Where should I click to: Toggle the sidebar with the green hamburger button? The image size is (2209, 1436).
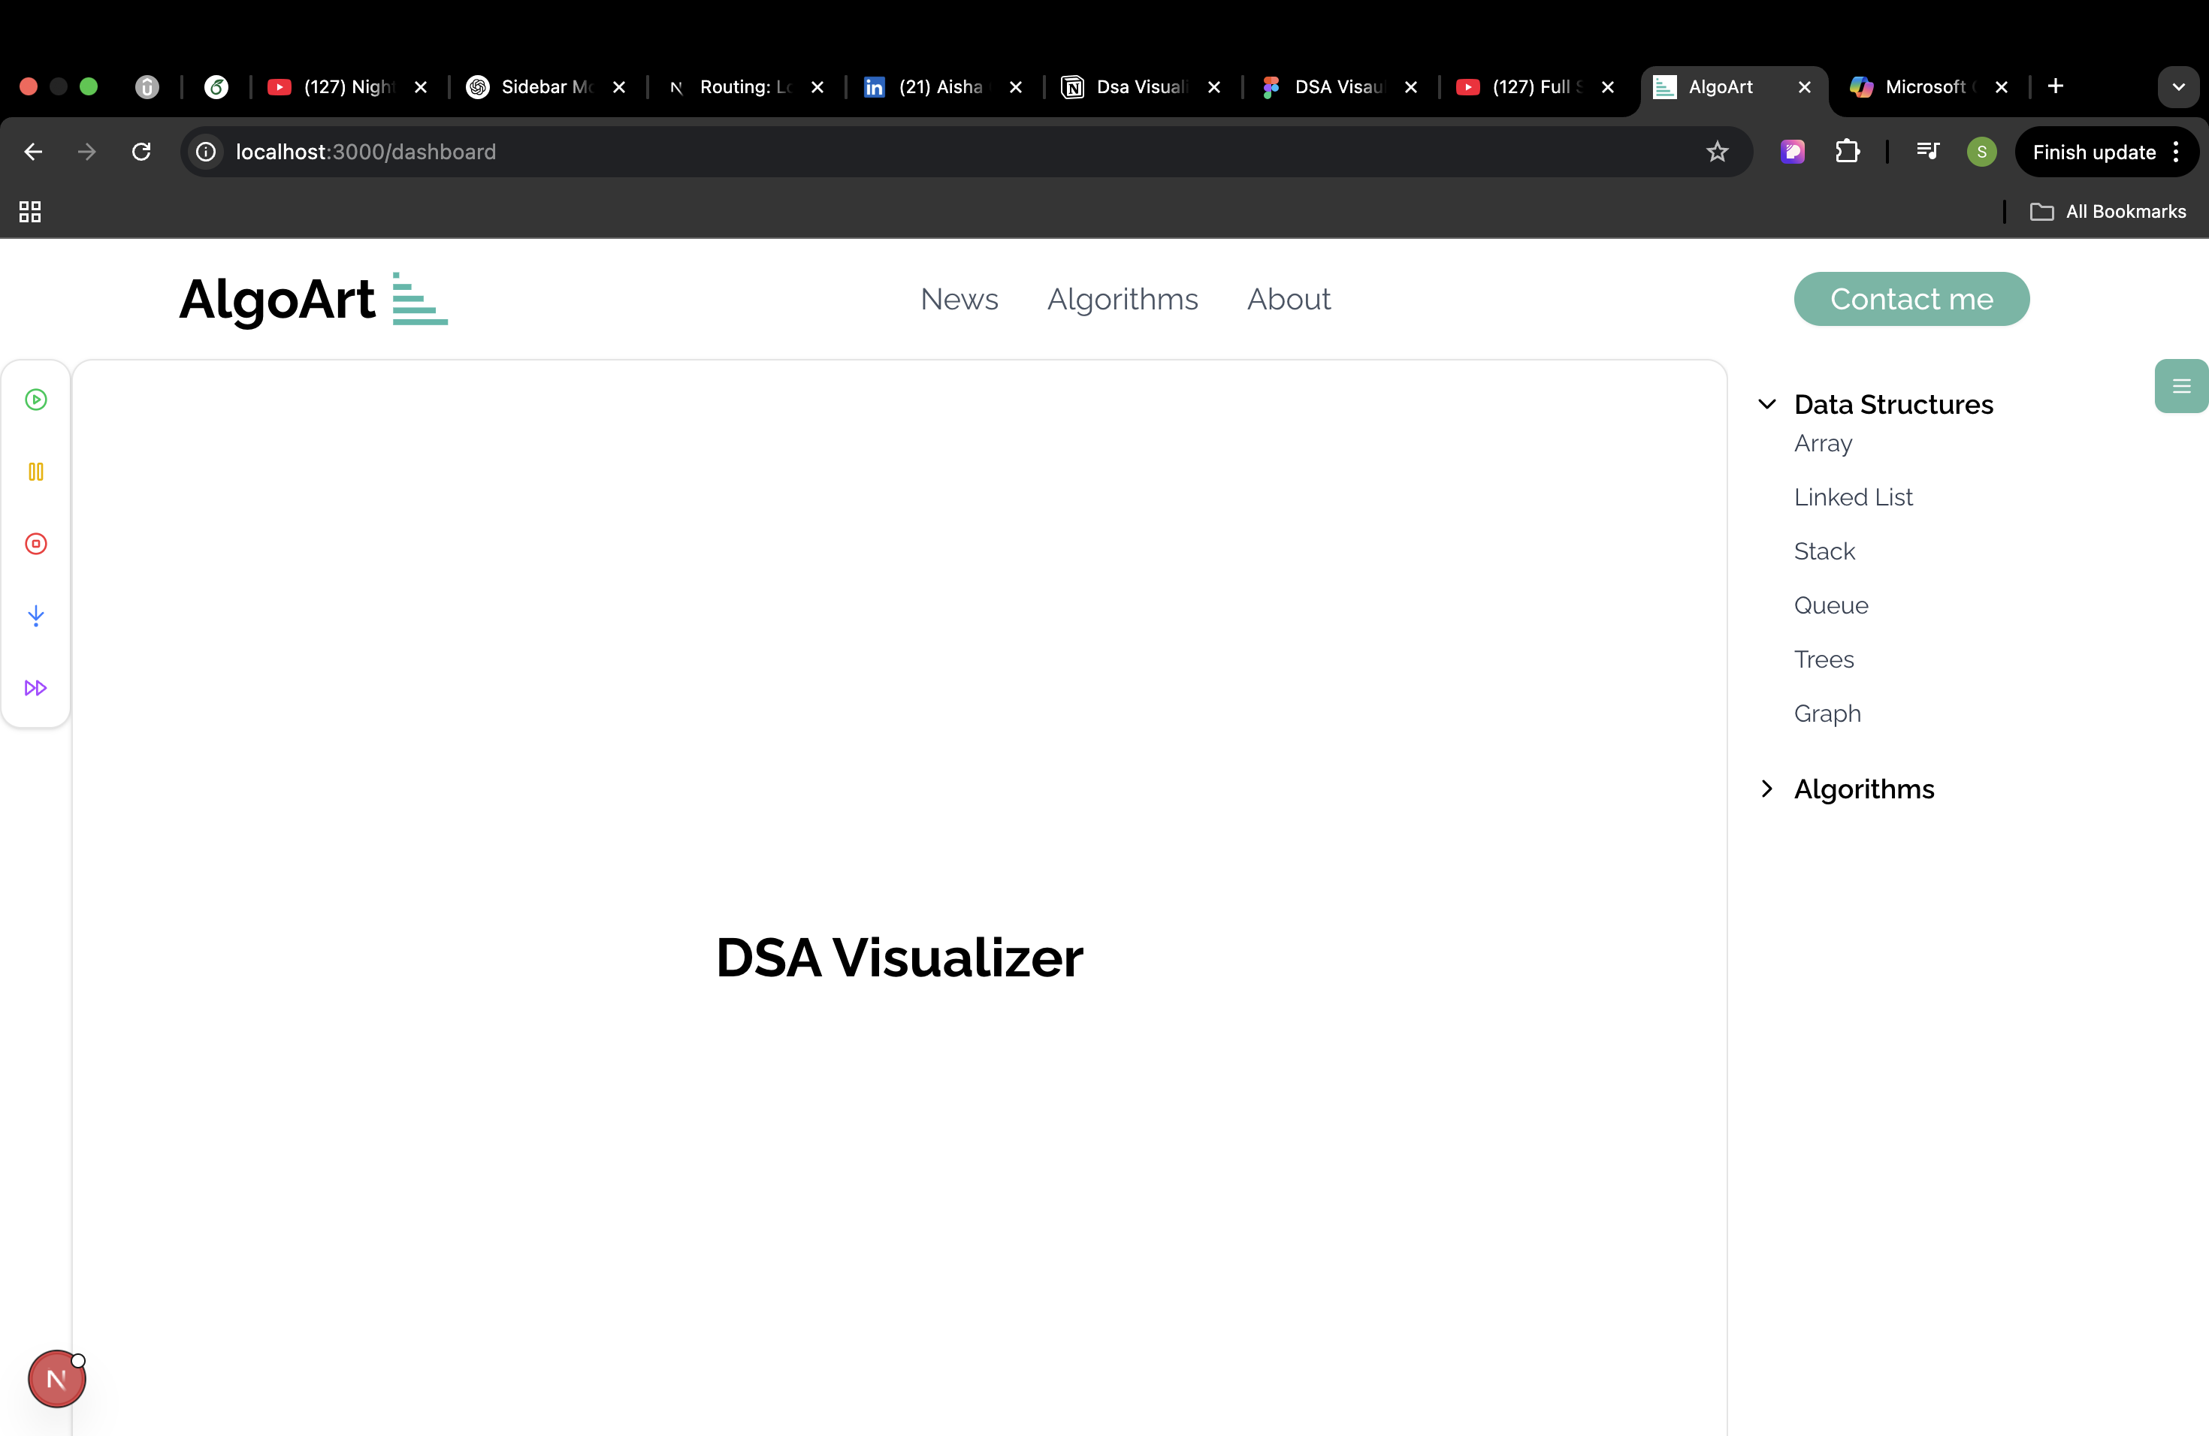click(2181, 386)
